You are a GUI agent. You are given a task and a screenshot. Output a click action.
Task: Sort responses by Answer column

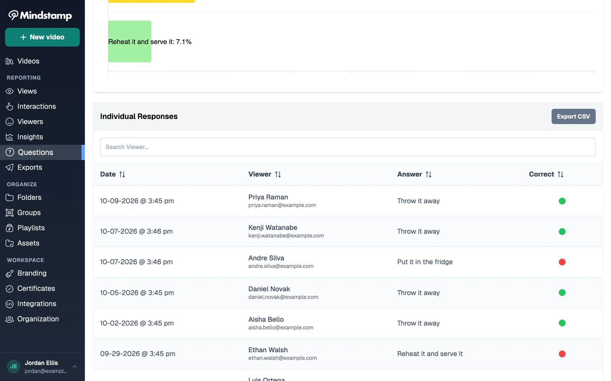coord(428,174)
